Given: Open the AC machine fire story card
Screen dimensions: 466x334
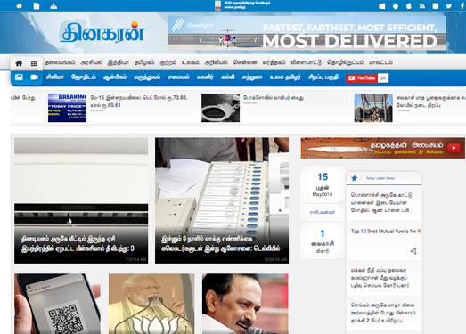Looking at the screenshot, I should [81, 200].
